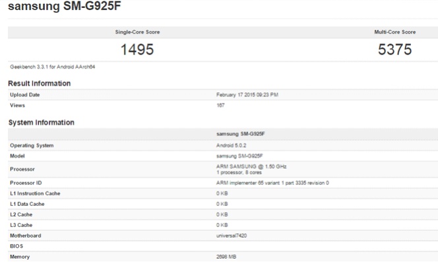Click the Views label

click(x=17, y=106)
